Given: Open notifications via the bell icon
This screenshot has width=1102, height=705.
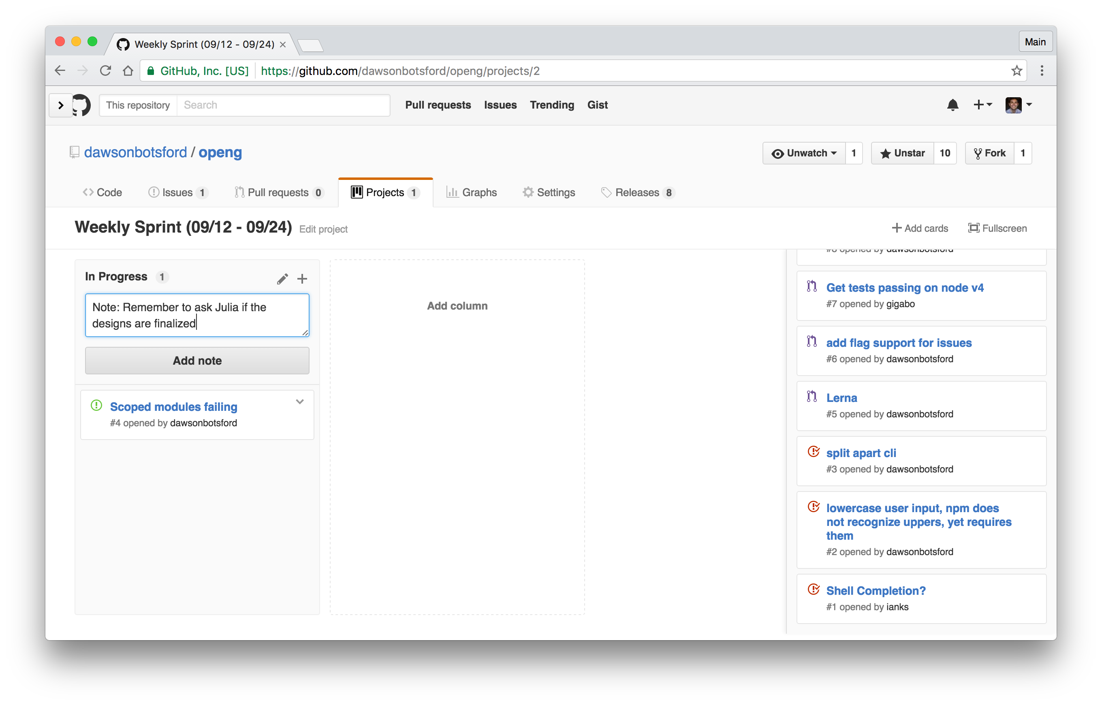Looking at the screenshot, I should tap(953, 105).
